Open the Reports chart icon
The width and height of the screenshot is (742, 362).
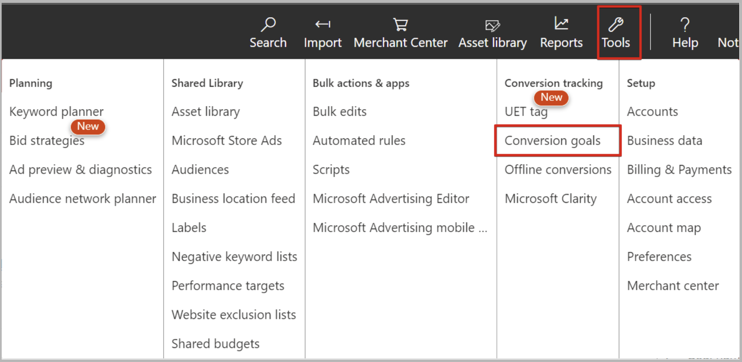point(561,23)
